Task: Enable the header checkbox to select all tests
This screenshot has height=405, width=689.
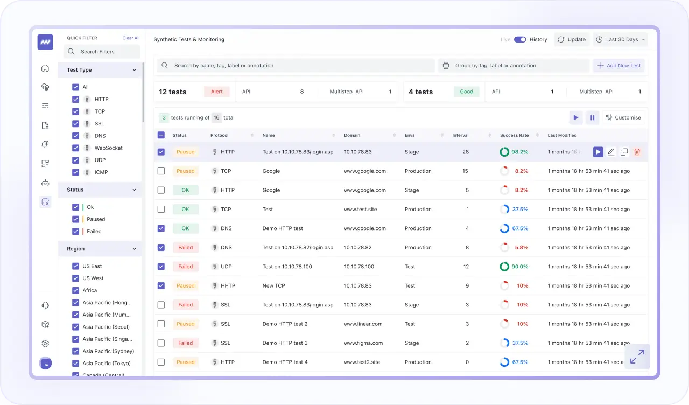Action: 161,135
